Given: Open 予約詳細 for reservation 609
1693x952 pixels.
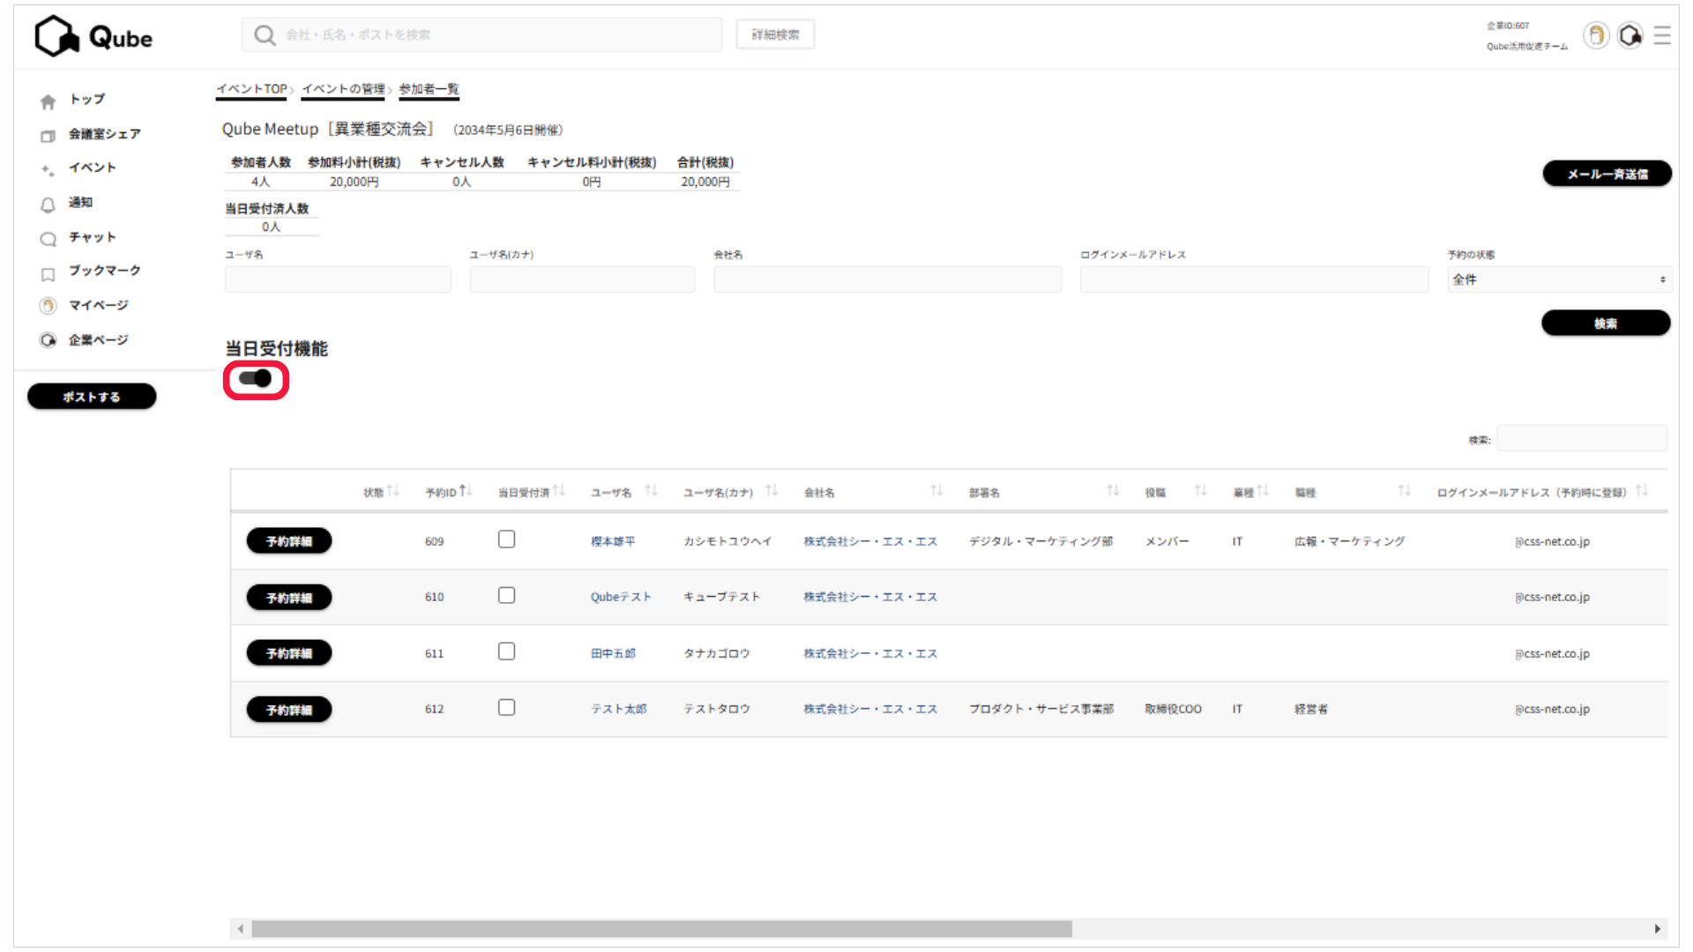Looking at the screenshot, I should point(289,541).
